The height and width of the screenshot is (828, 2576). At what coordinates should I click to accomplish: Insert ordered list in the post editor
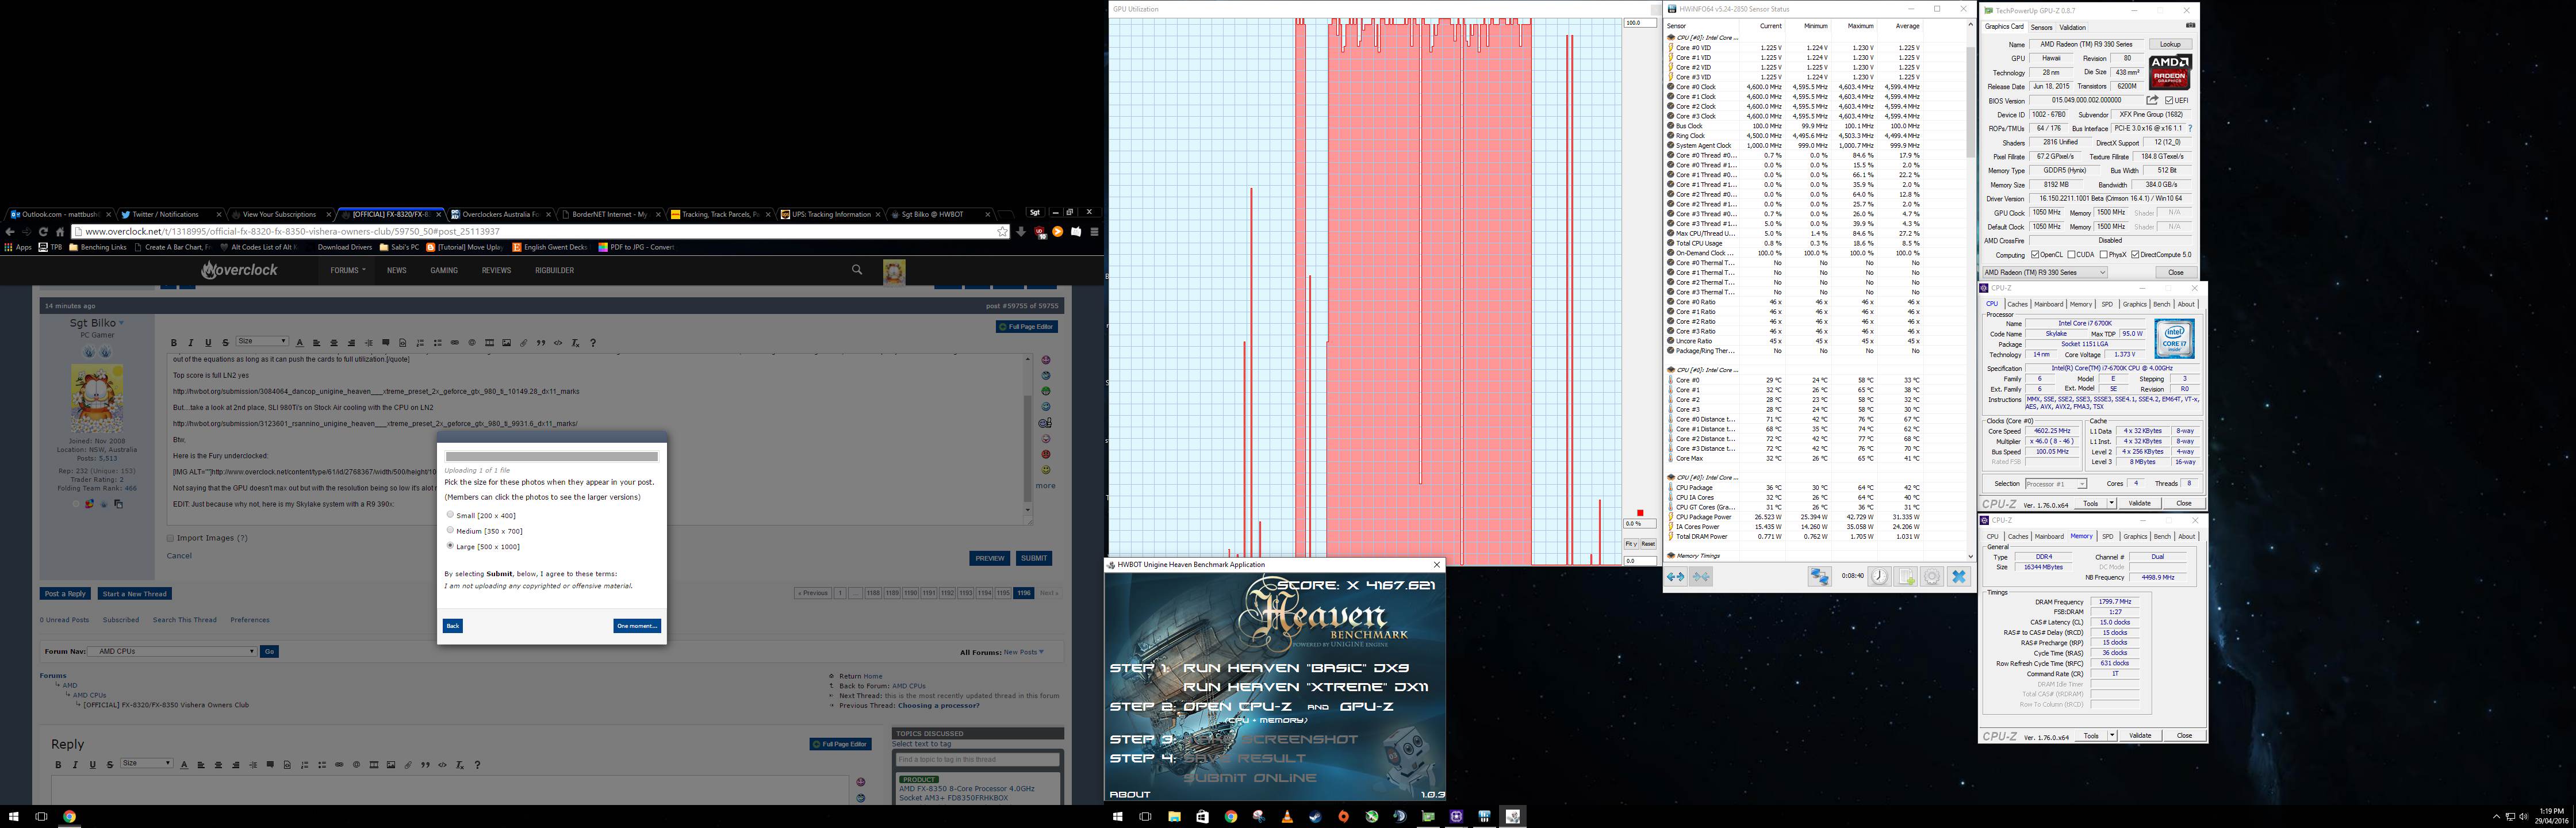(x=420, y=343)
